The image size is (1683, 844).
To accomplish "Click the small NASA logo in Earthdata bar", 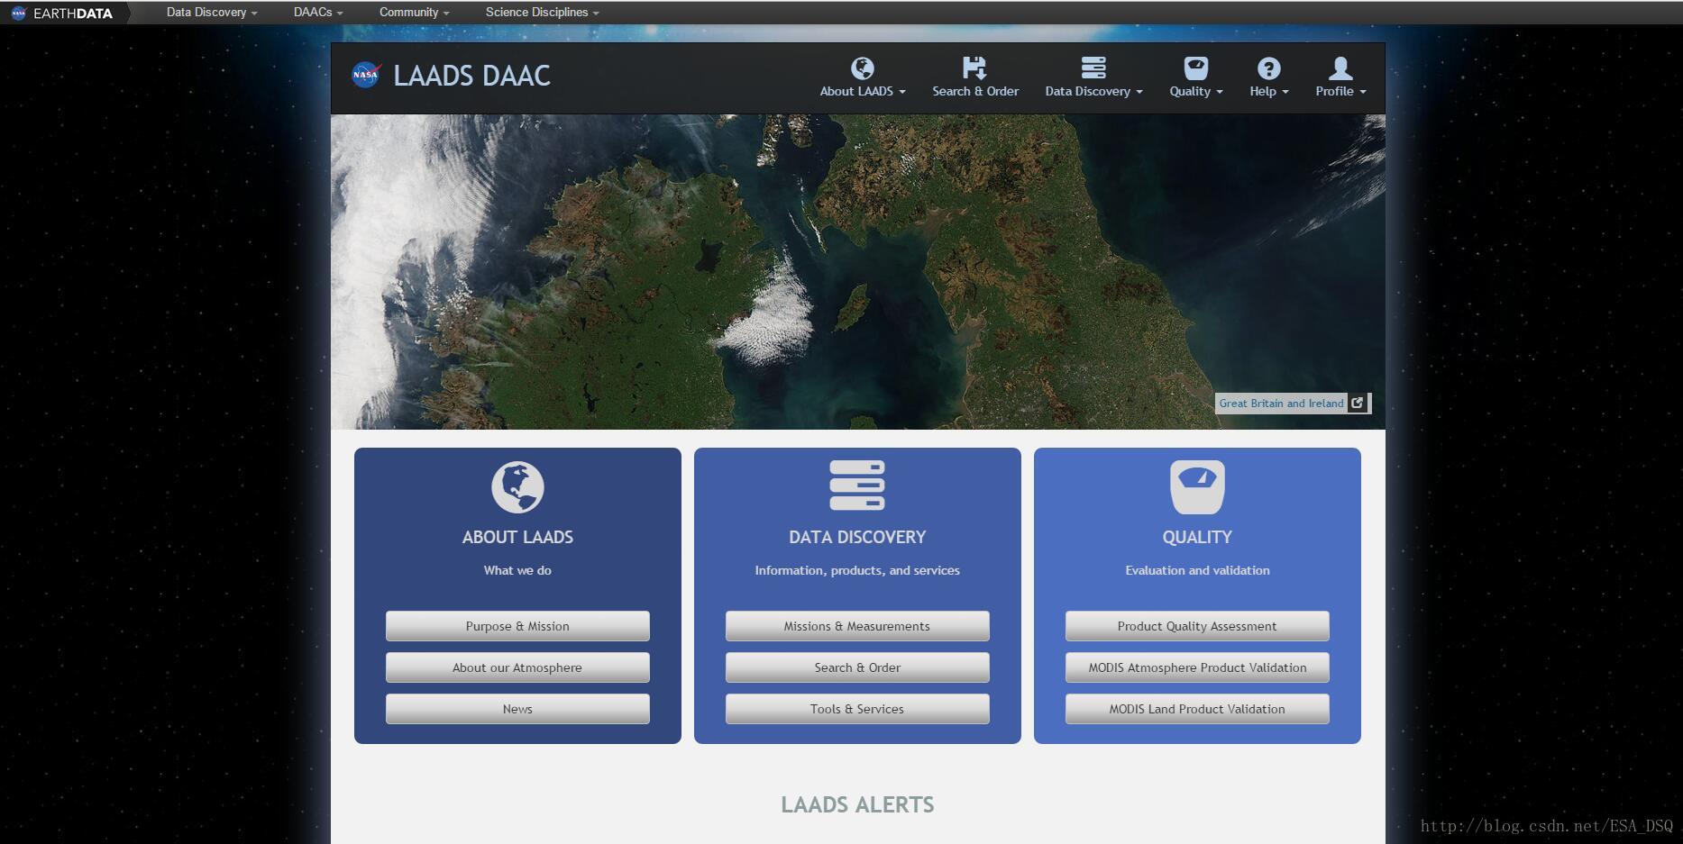I will coord(19,13).
